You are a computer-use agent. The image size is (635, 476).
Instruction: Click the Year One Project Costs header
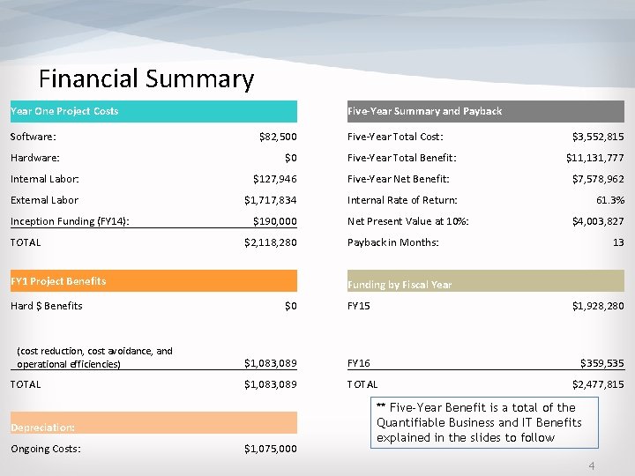(x=153, y=111)
